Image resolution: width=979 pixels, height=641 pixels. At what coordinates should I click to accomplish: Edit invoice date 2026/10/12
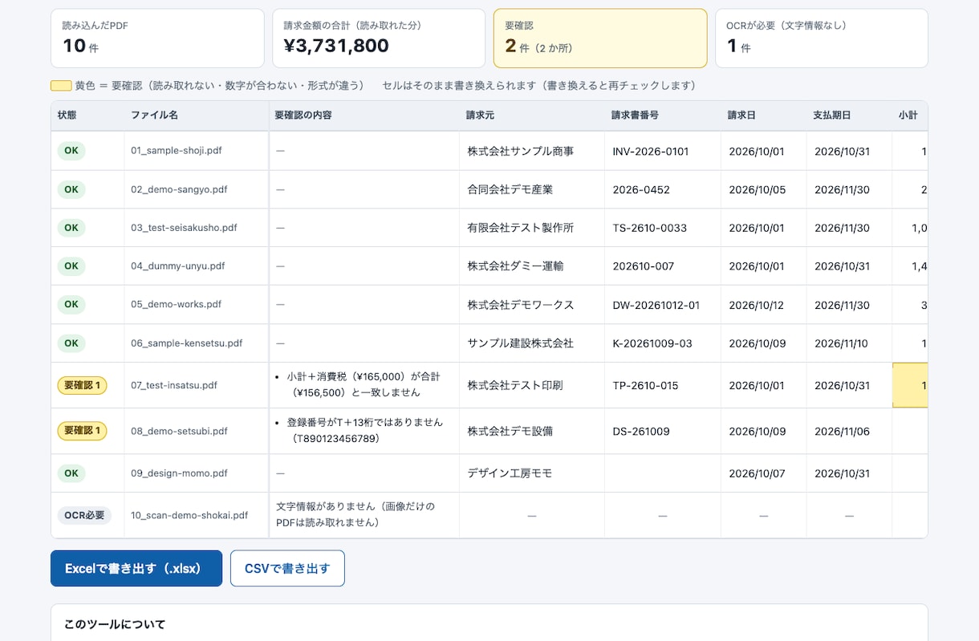pos(764,305)
